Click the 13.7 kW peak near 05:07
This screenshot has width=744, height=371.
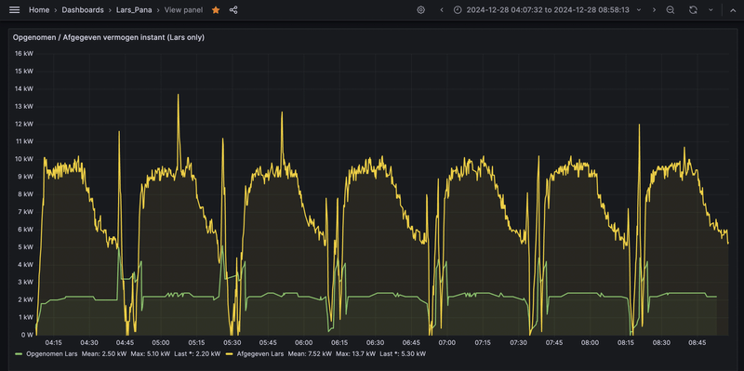pyautogui.click(x=179, y=95)
